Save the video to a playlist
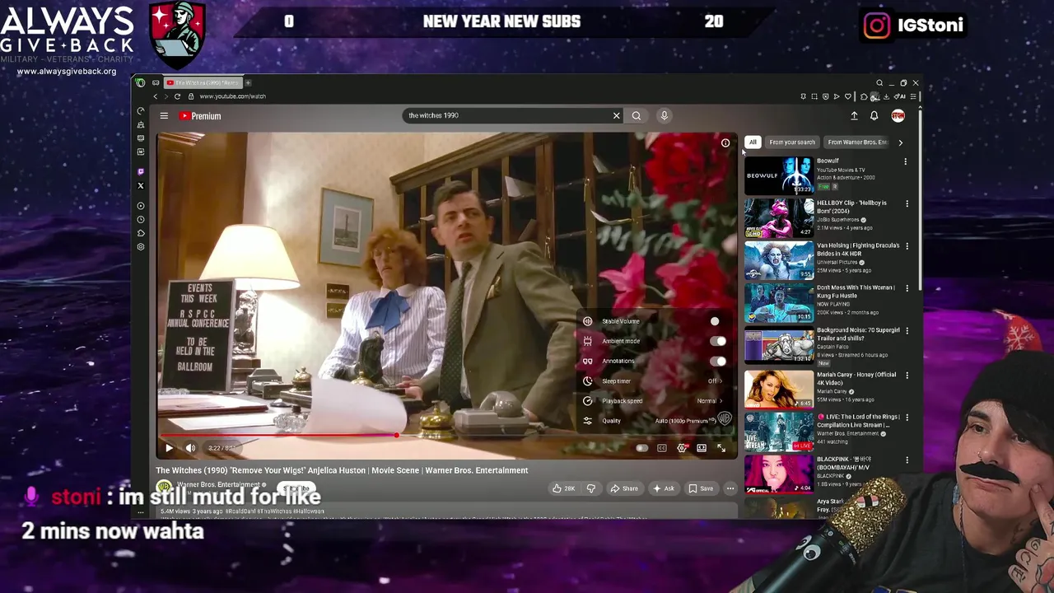The image size is (1054, 593). (701, 488)
